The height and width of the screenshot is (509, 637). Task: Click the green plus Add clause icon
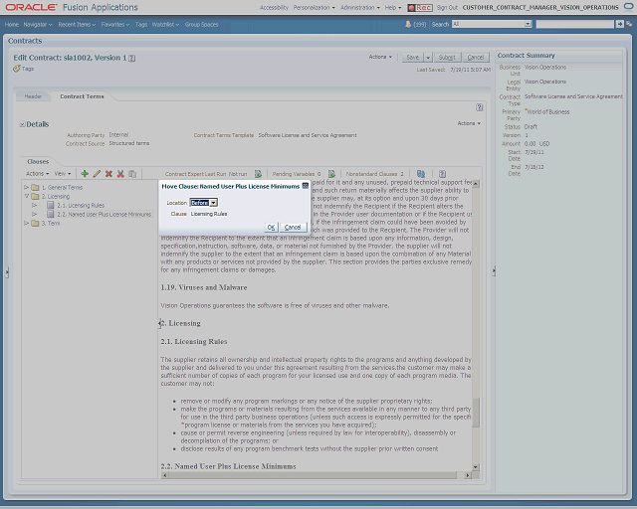tap(85, 174)
